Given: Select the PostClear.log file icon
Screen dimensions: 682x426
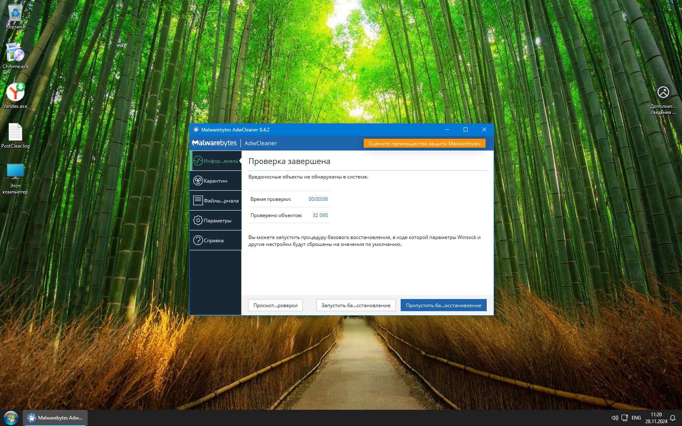Looking at the screenshot, I should [x=15, y=136].
